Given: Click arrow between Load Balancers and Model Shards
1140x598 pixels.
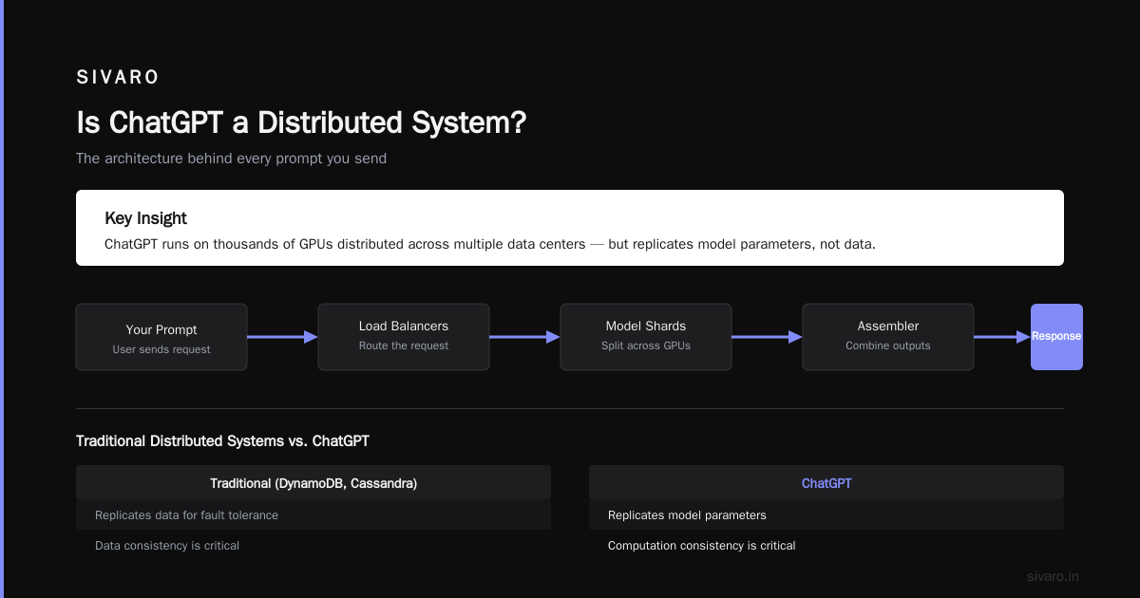Looking at the screenshot, I should click(x=524, y=337).
